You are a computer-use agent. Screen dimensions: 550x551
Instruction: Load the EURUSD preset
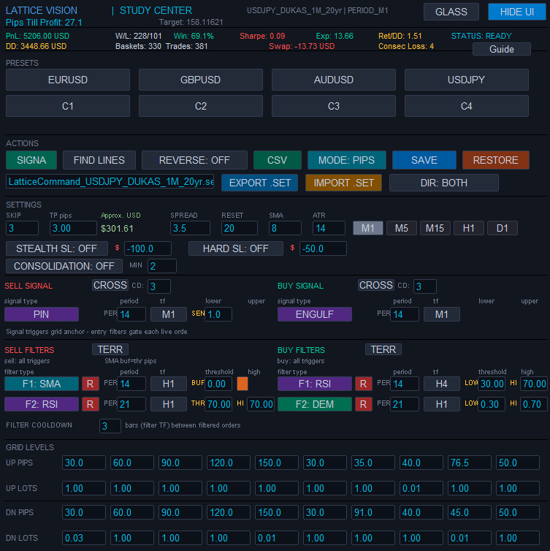click(68, 80)
